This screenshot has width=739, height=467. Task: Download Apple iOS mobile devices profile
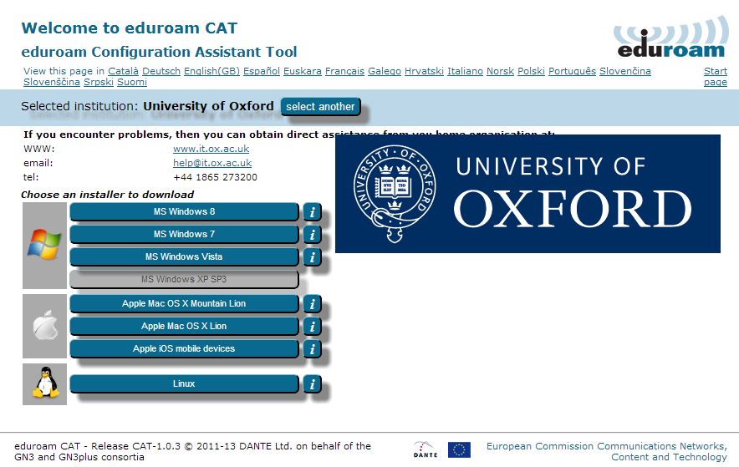tap(184, 349)
